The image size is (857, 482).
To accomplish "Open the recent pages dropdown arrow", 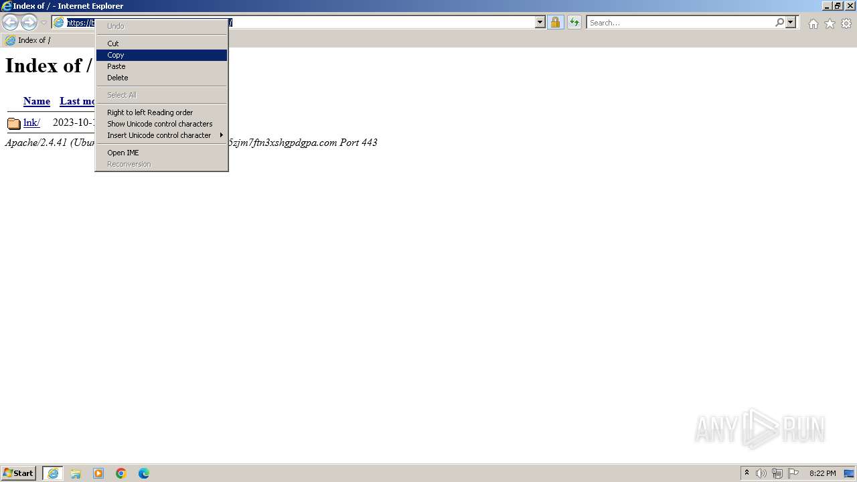I will [x=44, y=23].
